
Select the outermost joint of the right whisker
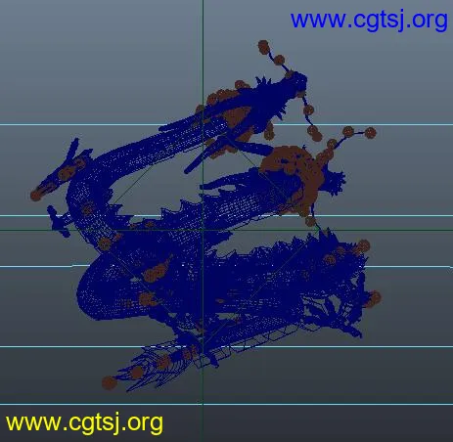click(x=370, y=133)
